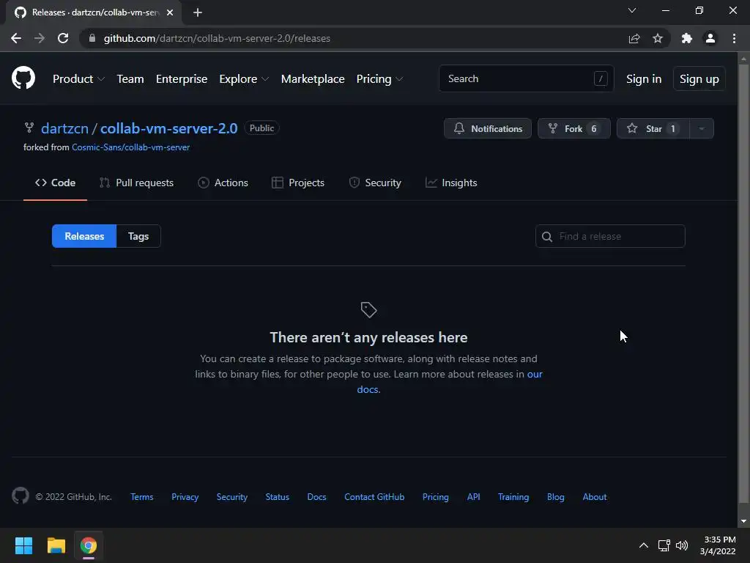Focus the GitHub Search field

point(526,78)
